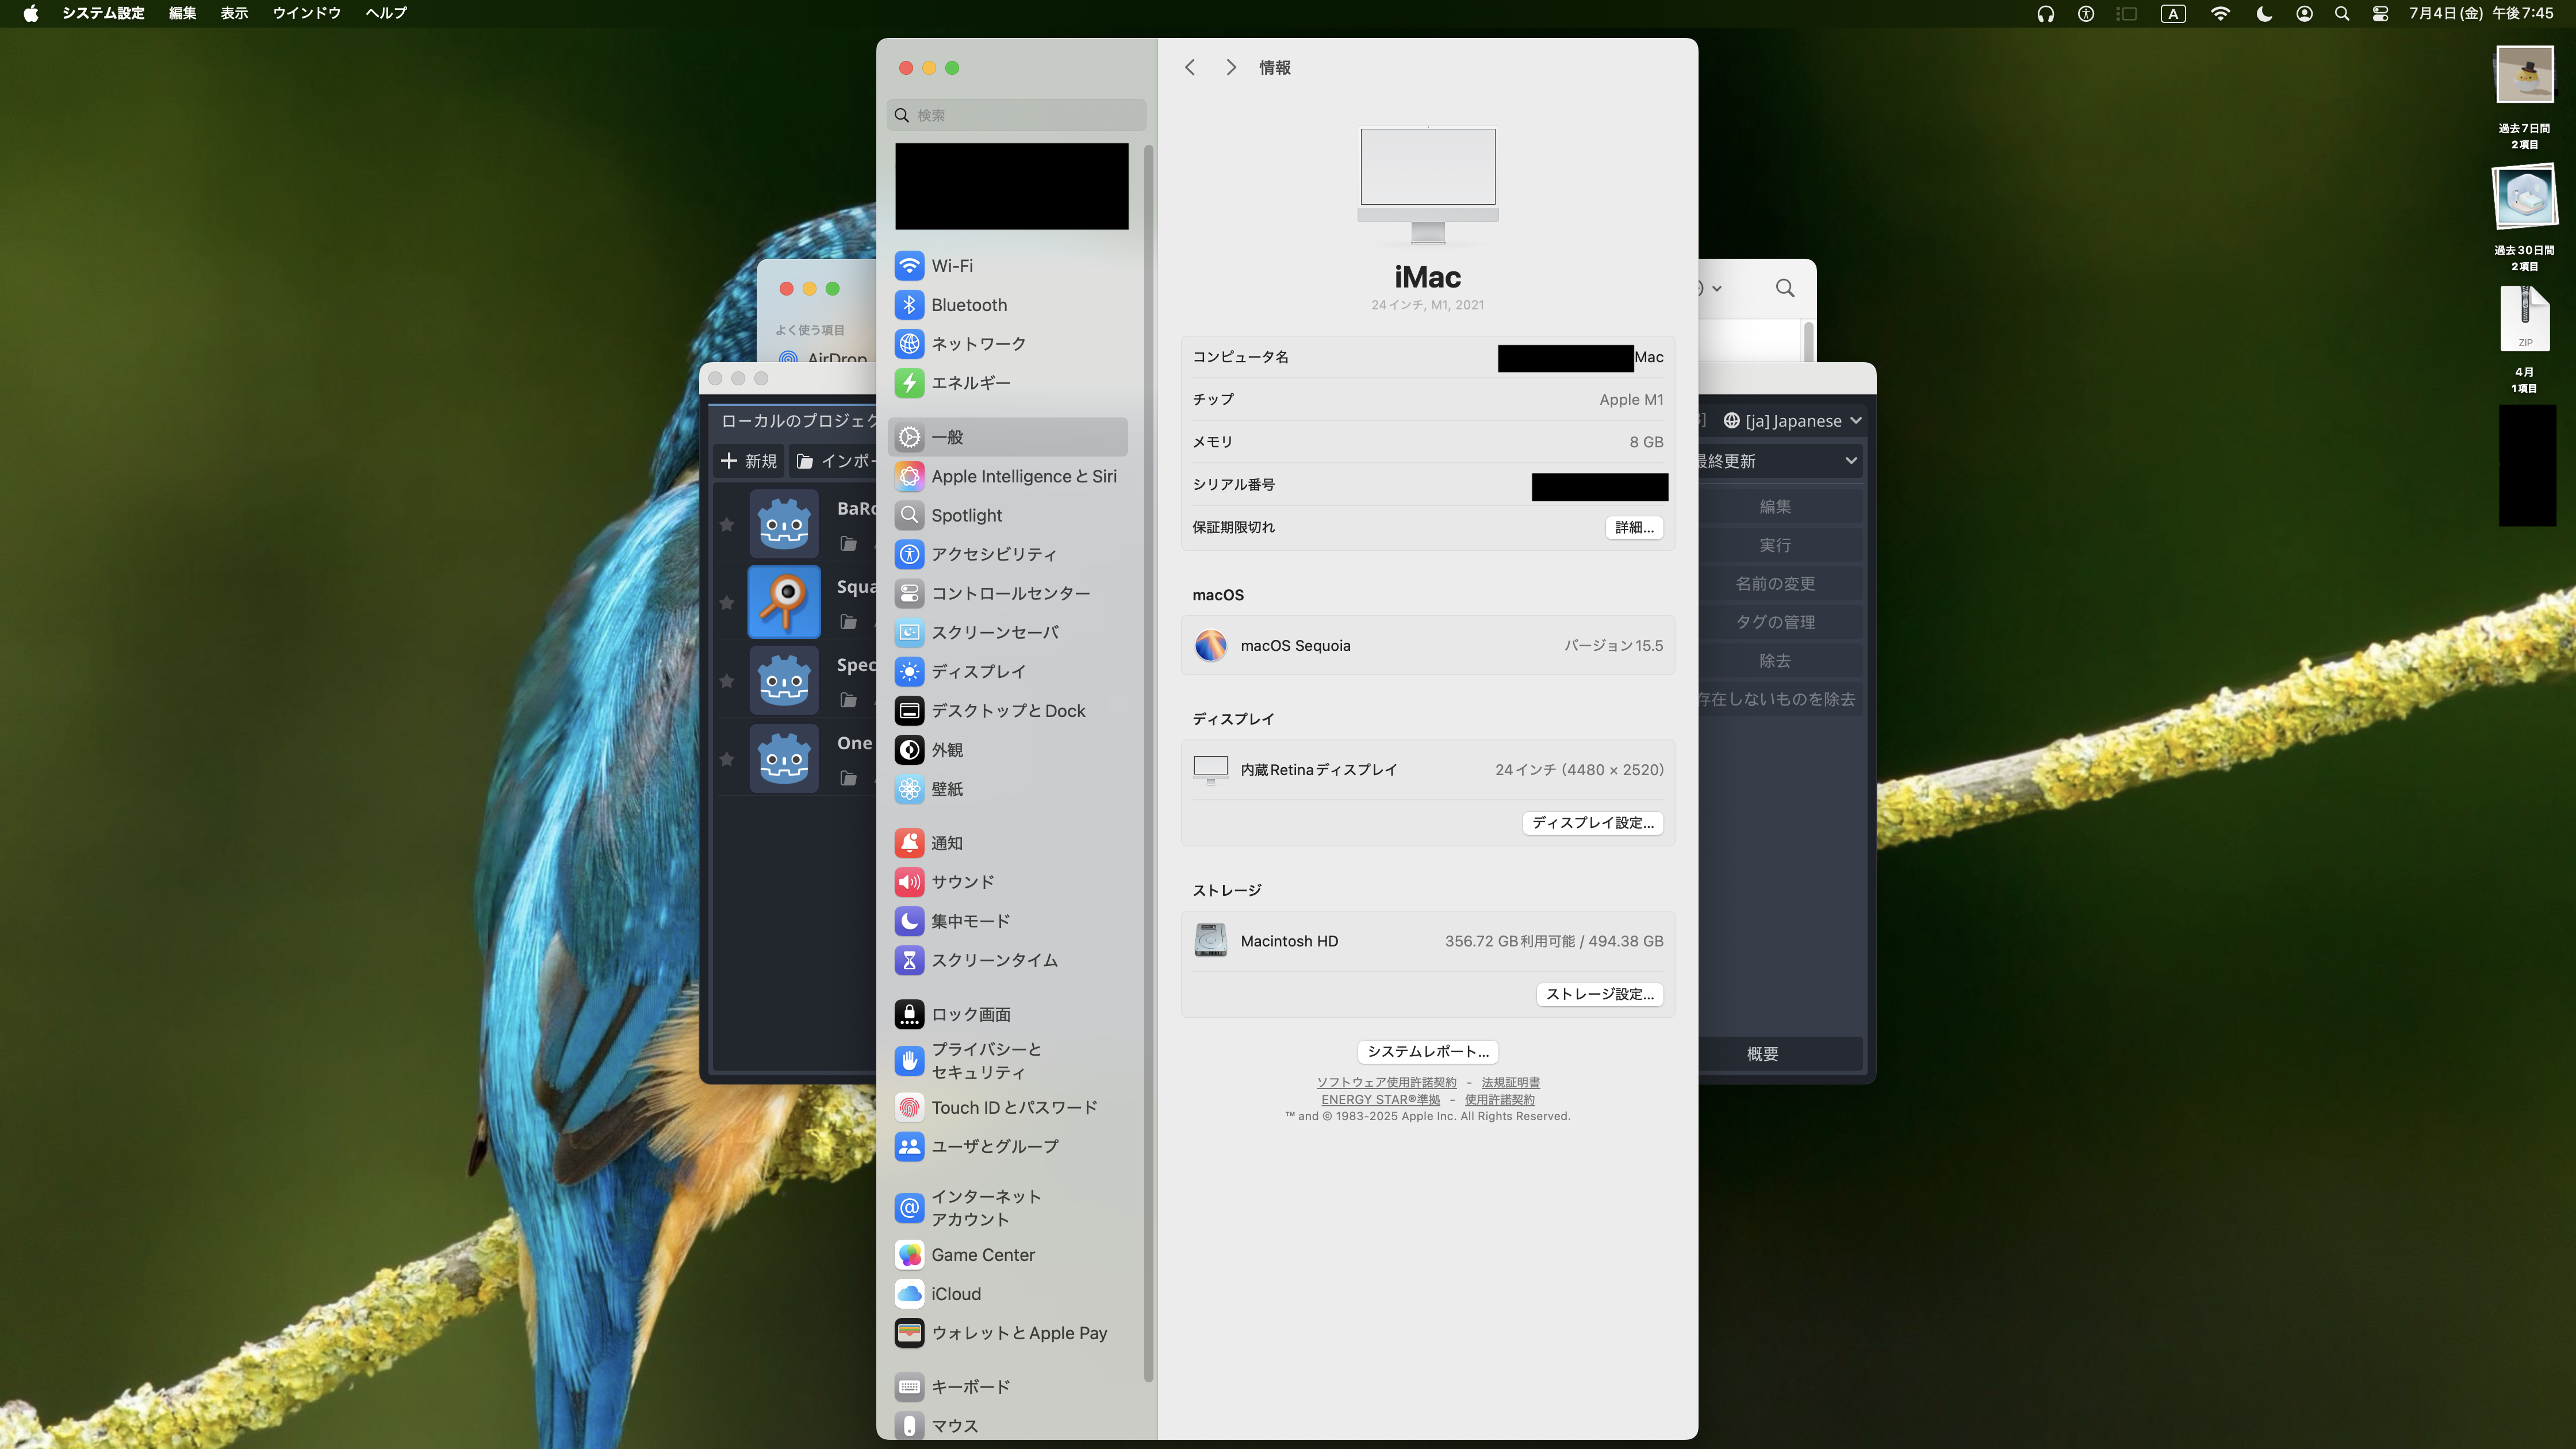Viewport: 2576px width, 1449px height.
Task: Select 一般 in the sidebar
Action: coord(1008,437)
